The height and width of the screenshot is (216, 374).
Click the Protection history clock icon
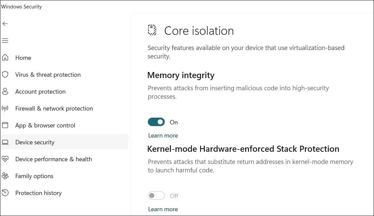pyautogui.click(x=5, y=193)
